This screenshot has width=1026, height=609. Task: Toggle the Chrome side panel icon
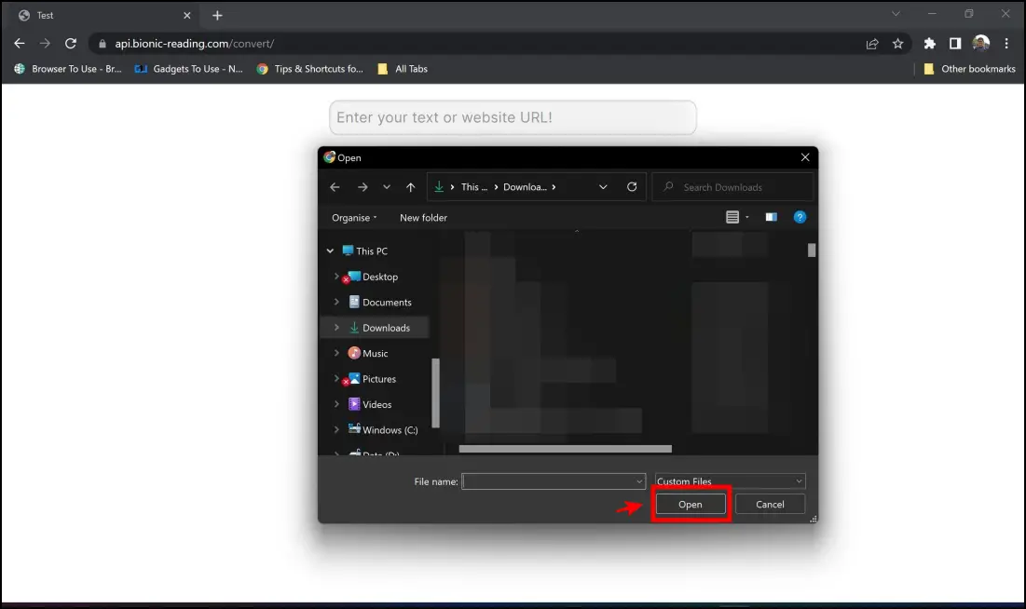(x=955, y=44)
